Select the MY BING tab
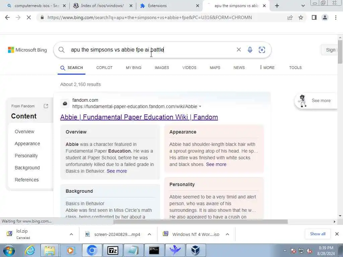343x257 pixels. click(134, 68)
